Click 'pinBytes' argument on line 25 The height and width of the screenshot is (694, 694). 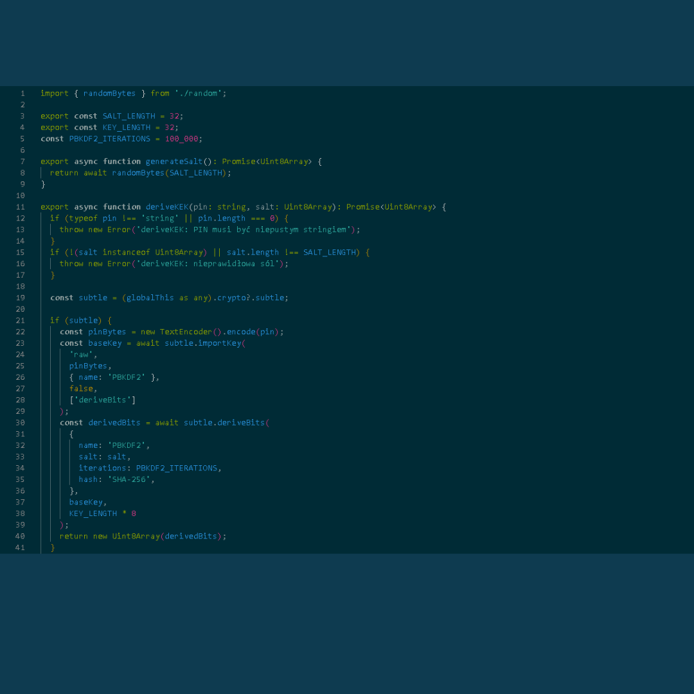click(x=88, y=366)
